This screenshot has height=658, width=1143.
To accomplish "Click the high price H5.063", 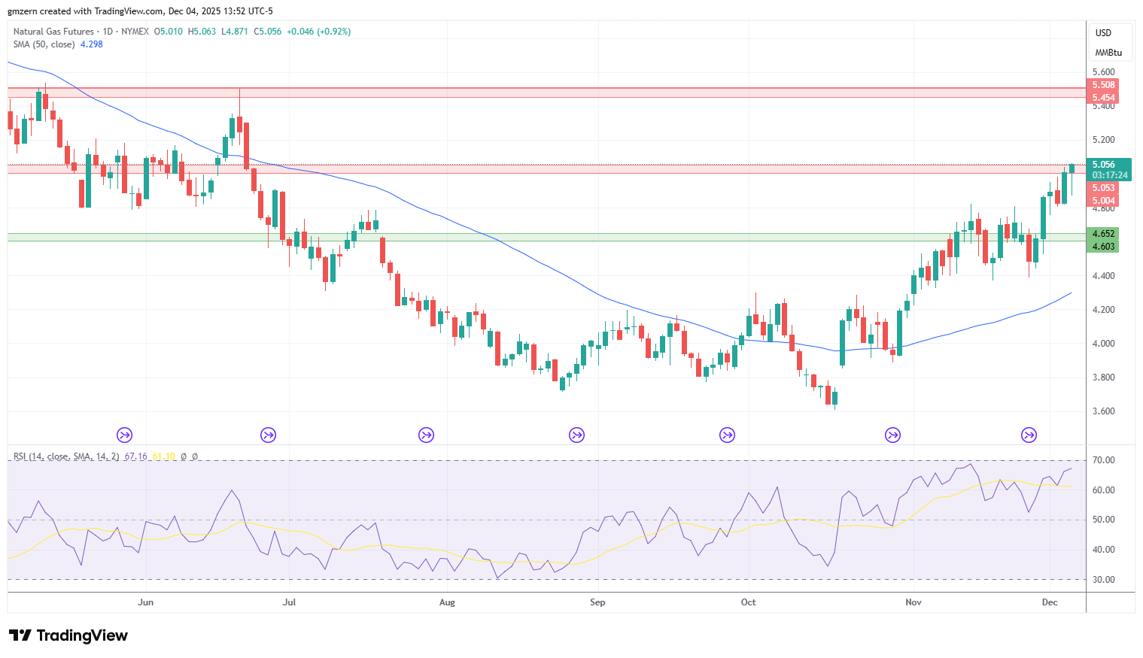I will click(x=202, y=32).
